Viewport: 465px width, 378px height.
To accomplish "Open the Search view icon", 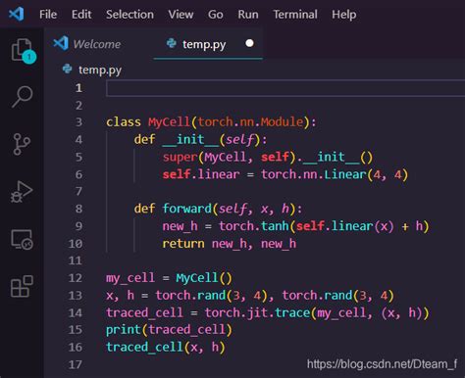I will click(22, 97).
